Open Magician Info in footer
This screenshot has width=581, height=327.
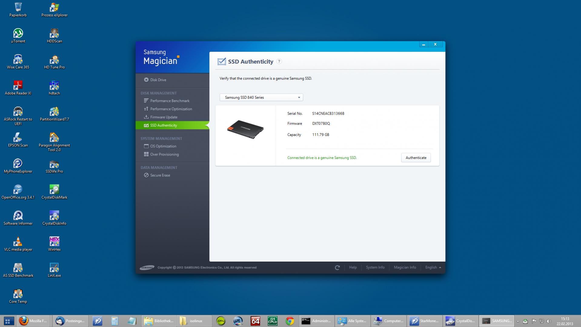point(405,267)
